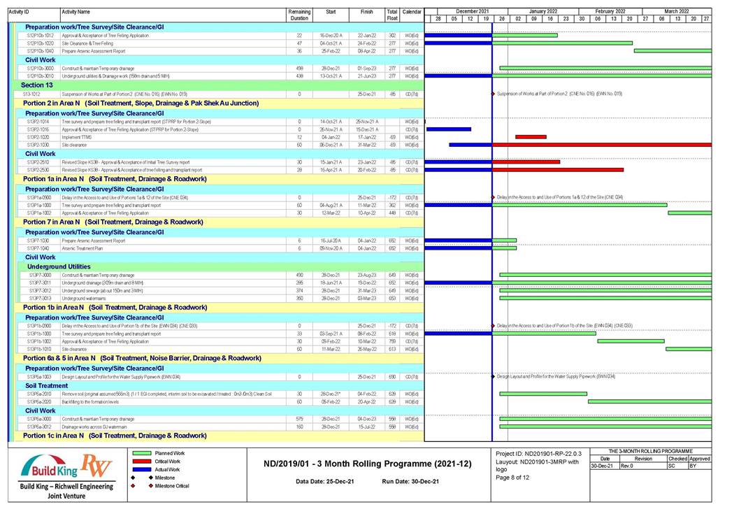
Task: Sort by the Total Float column header
Action: point(391,15)
